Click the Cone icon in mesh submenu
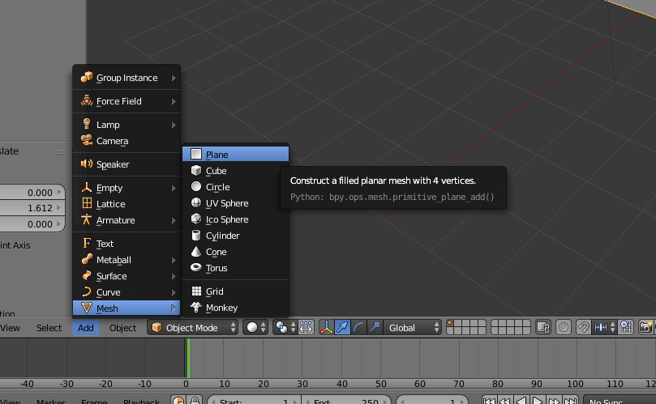This screenshot has width=656, height=404. (x=196, y=252)
